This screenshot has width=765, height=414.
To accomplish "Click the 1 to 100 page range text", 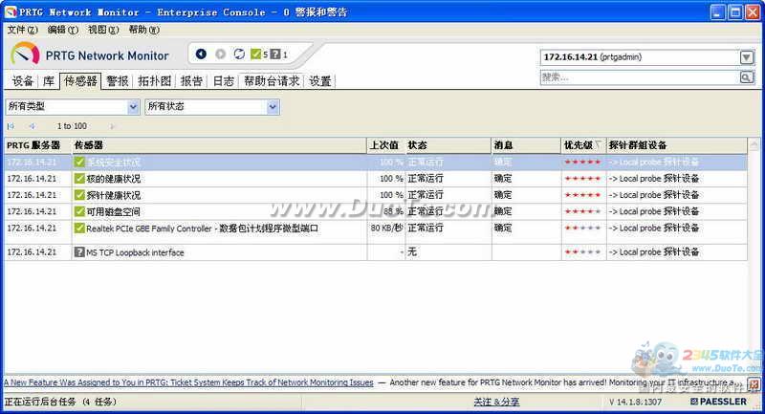I will 72,126.
